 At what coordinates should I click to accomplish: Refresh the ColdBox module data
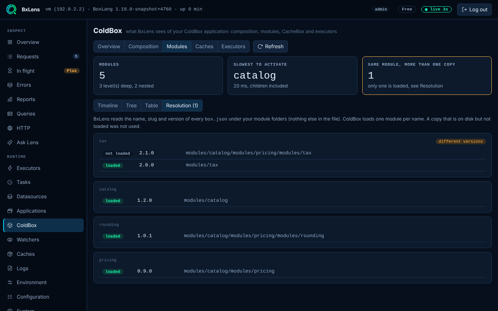click(x=270, y=46)
